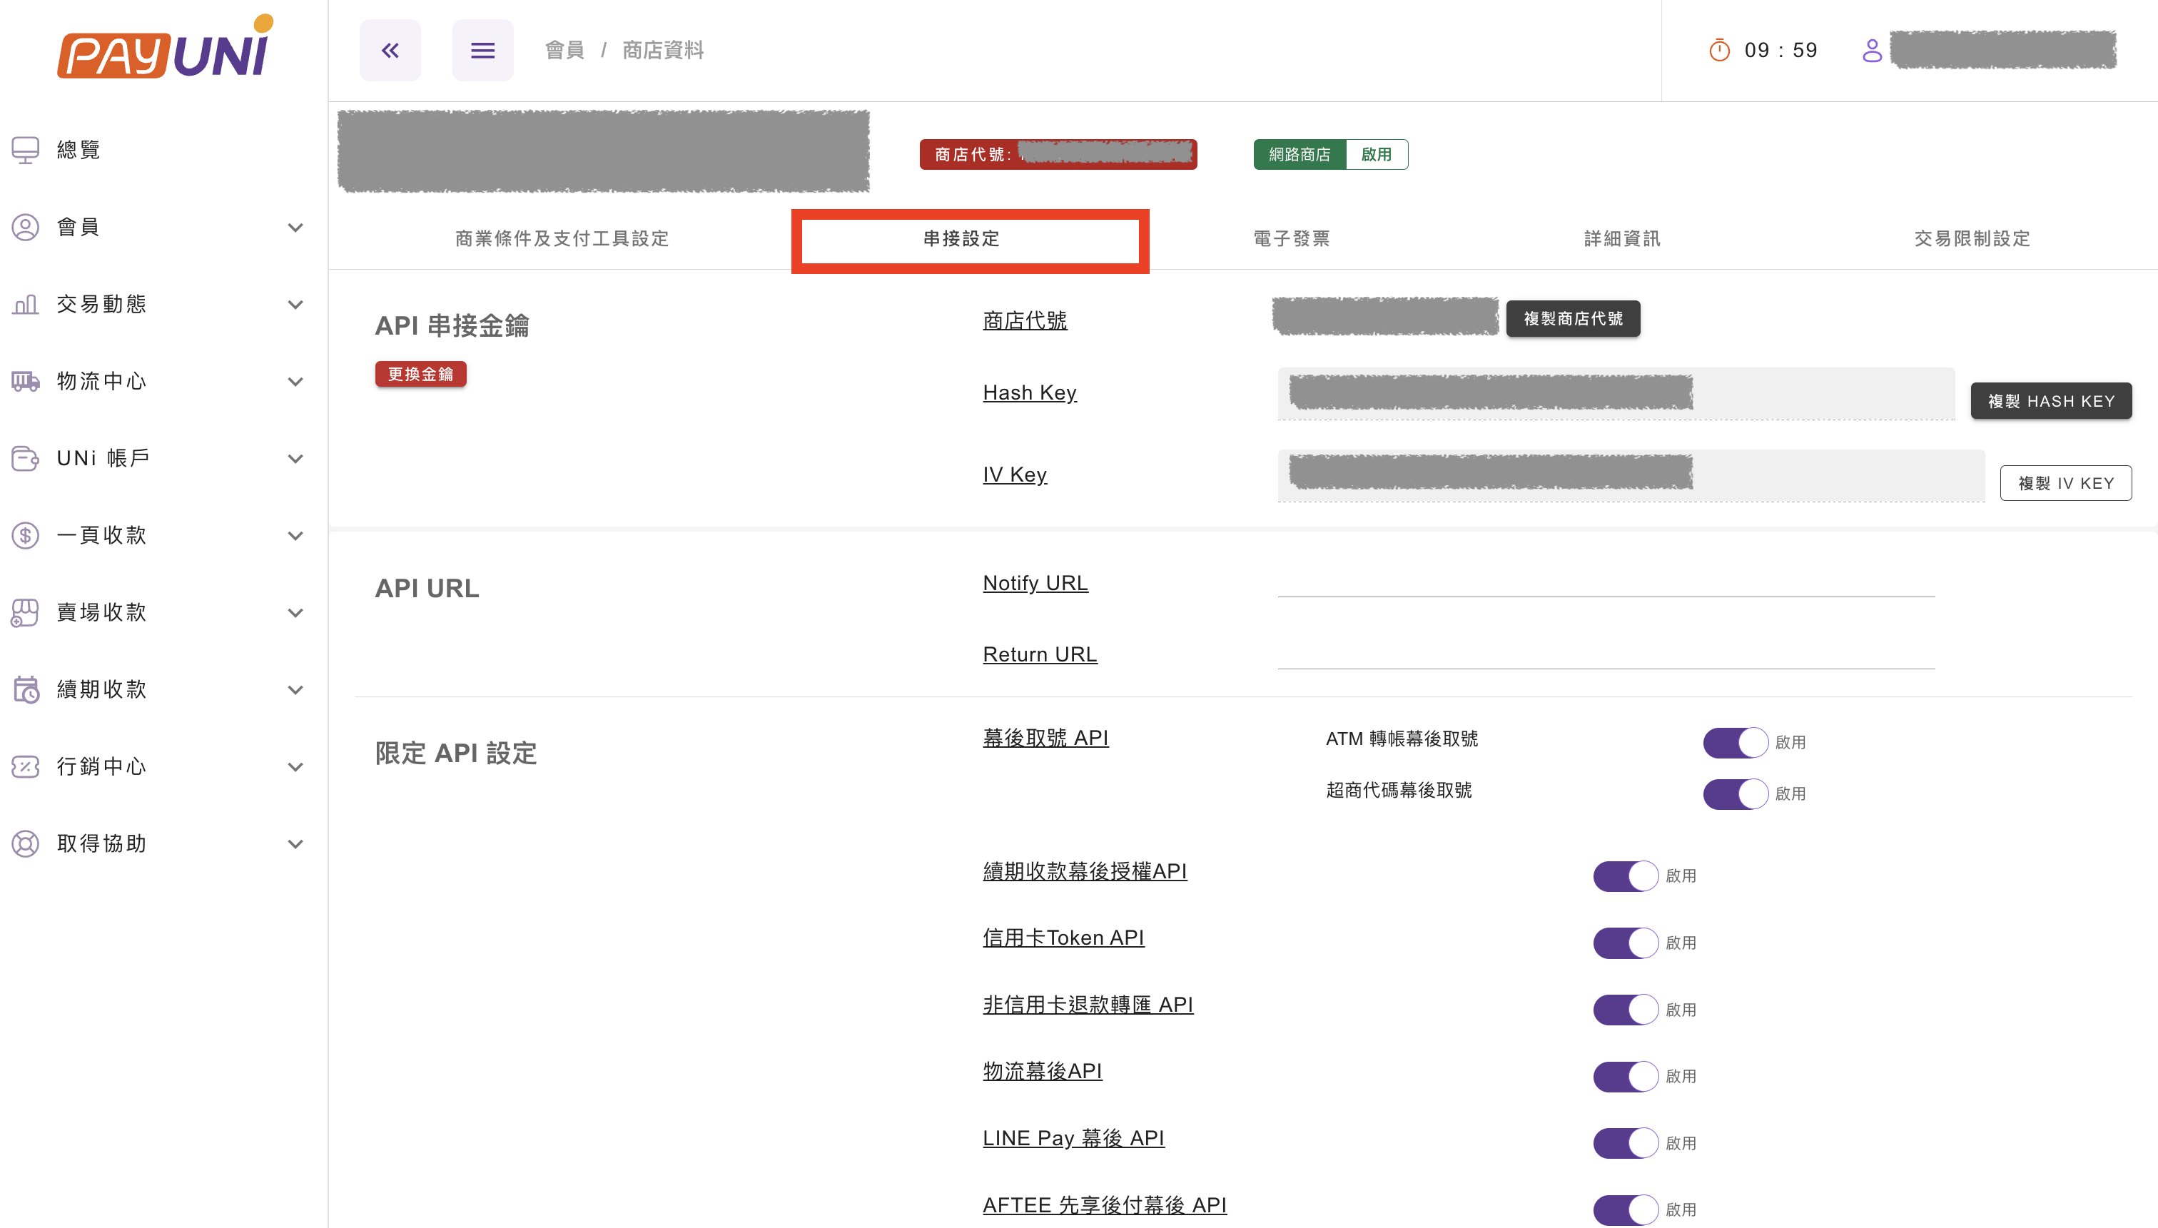Screen dimensions: 2158x1228
Task: Select the 賣場收款 storefront icon
Action: pos(25,612)
